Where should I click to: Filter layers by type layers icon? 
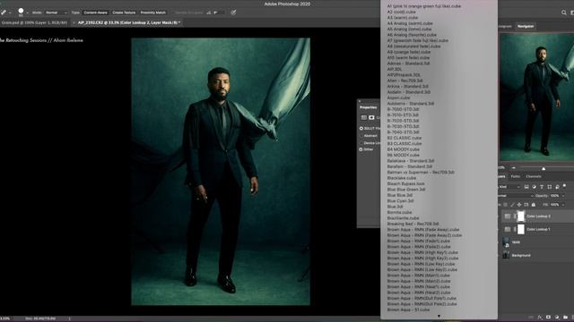pos(542,187)
